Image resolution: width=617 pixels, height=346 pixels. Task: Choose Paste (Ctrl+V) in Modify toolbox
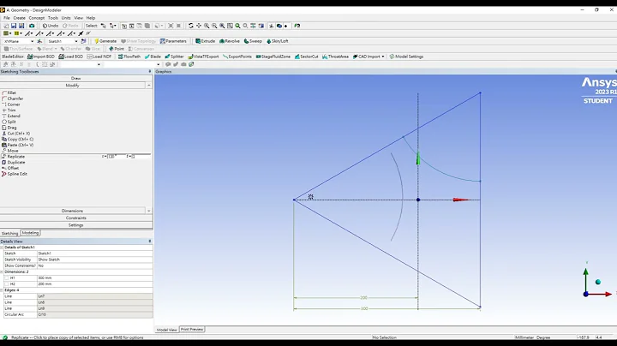(17, 145)
